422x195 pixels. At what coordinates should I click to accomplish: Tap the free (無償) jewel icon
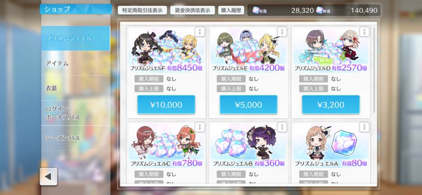[320, 10]
